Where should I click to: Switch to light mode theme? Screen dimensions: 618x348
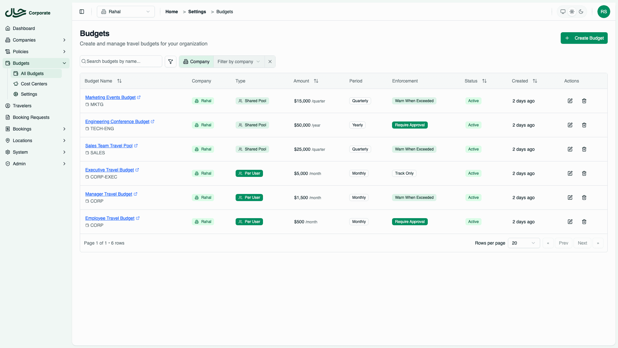[x=572, y=12]
